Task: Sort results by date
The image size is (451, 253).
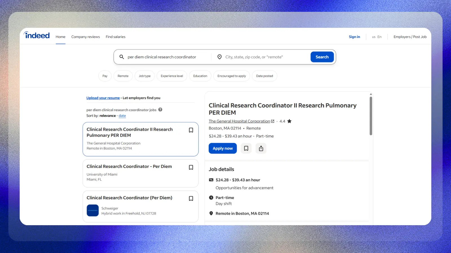Action: click(x=122, y=116)
